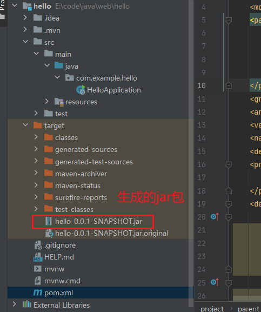Expand the test folder under src
The width and height of the screenshot is (261, 312).
tap(36, 113)
